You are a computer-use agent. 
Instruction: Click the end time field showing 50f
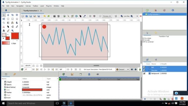[x=62, y=69]
